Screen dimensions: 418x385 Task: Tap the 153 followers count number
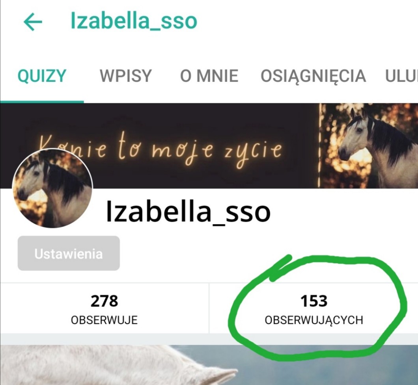click(x=314, y=301)
